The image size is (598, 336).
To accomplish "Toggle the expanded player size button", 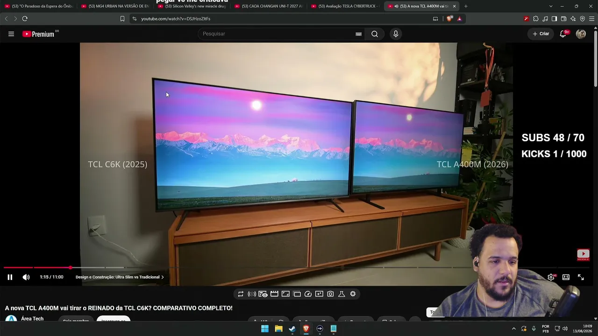I will 285,294.
